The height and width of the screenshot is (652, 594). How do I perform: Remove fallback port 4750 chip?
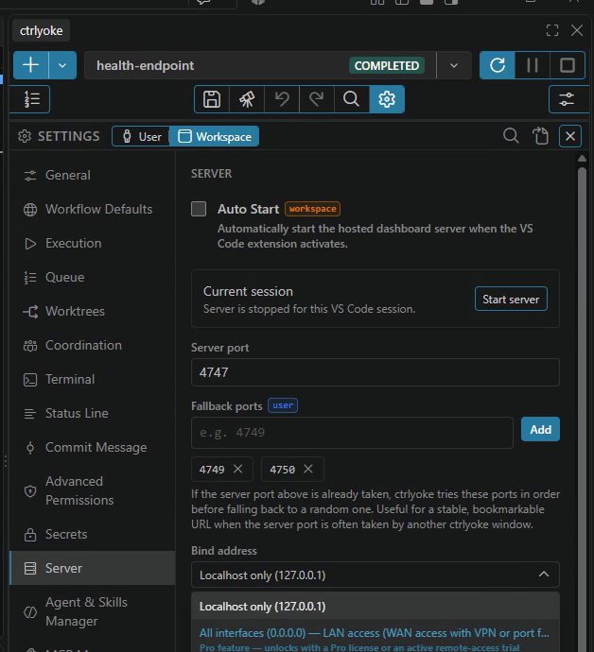point(308,469)
